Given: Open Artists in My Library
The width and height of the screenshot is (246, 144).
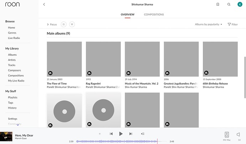Looking at the screenshot, I should click(12, 60).
